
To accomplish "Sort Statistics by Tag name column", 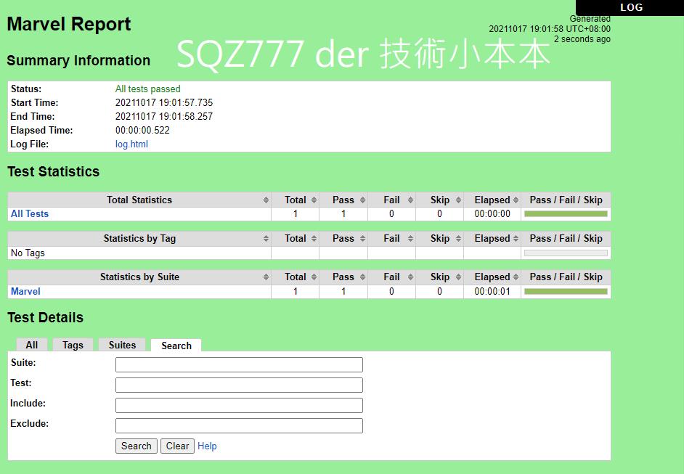I will pyautogui.click(x=266, y=239).
